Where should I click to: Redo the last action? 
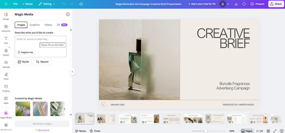click(x=72, y=4)
